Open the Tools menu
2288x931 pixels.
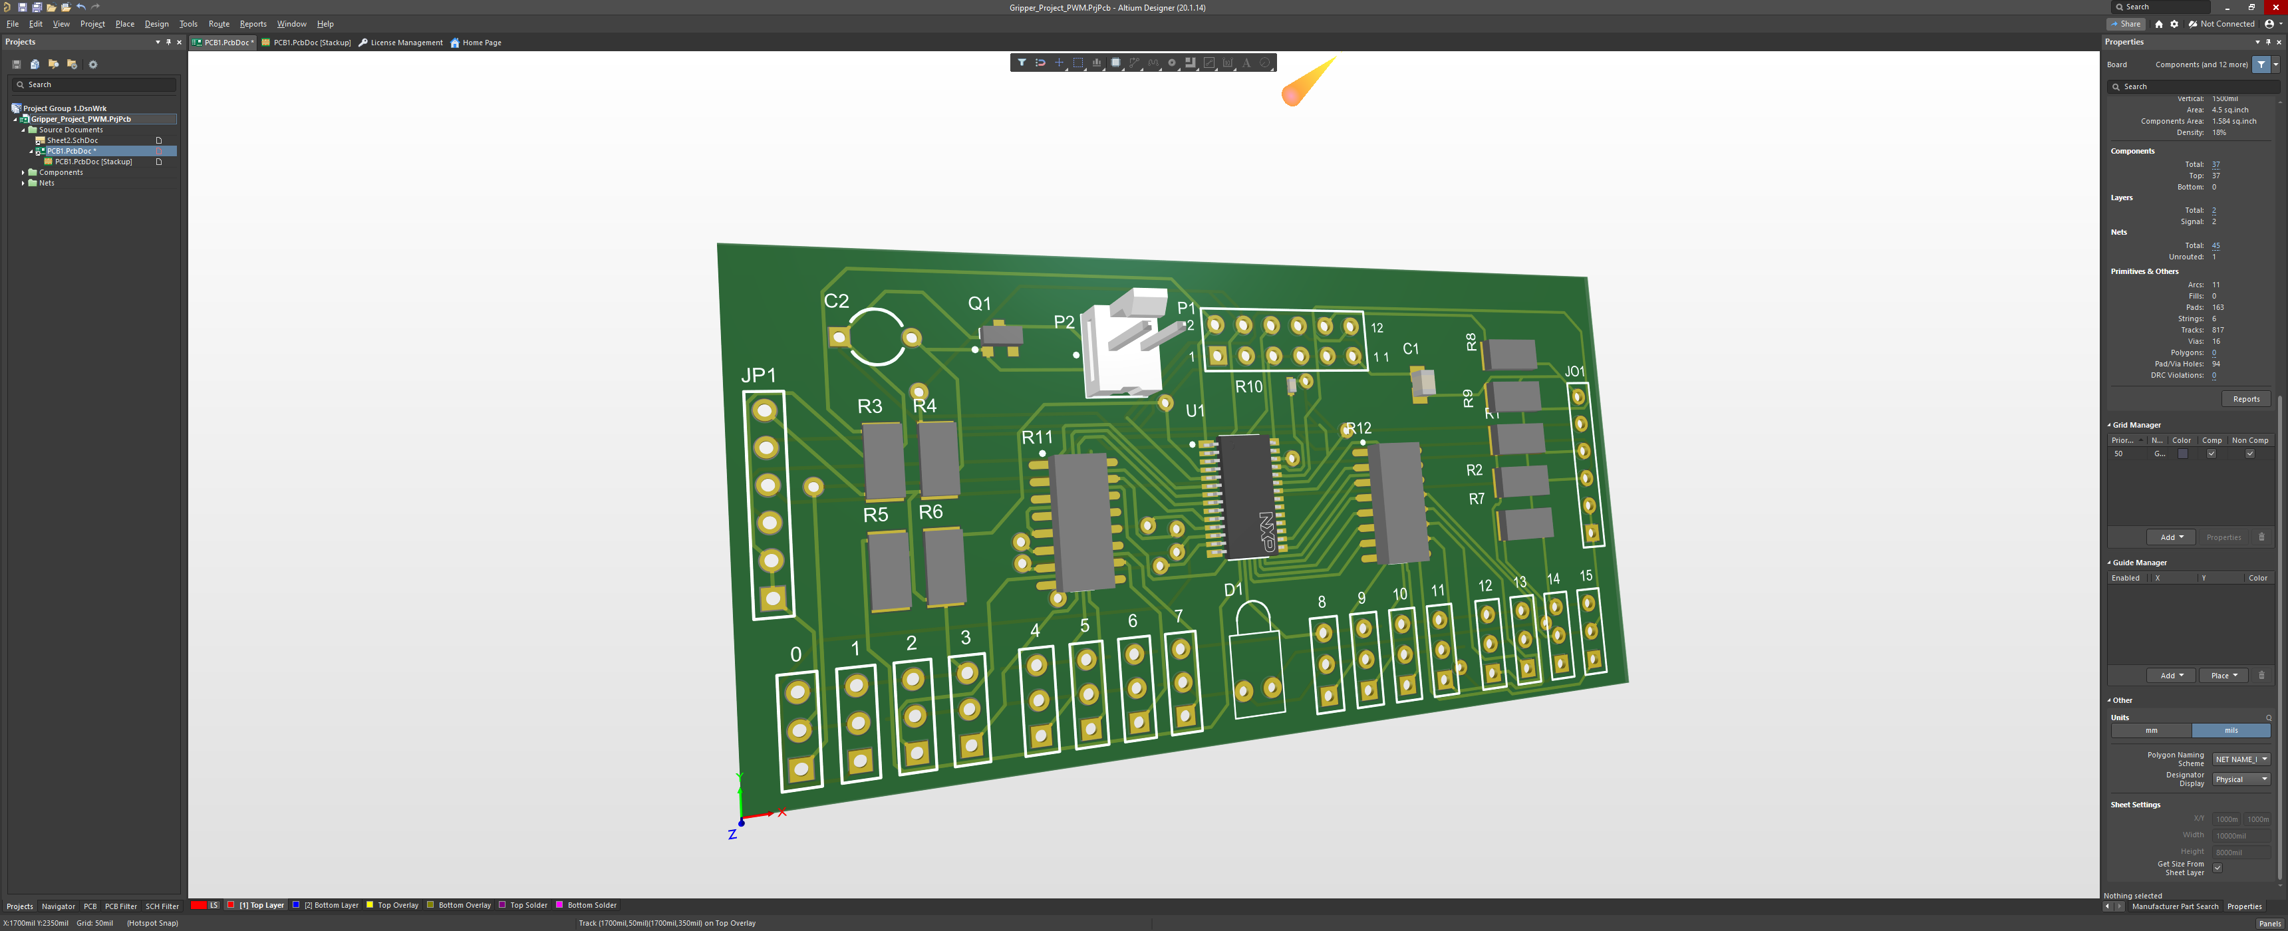(188, 24)
